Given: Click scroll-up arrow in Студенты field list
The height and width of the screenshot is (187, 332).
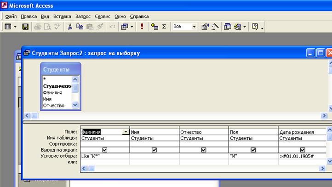Looking at the screenshot, I should [75, 79].
